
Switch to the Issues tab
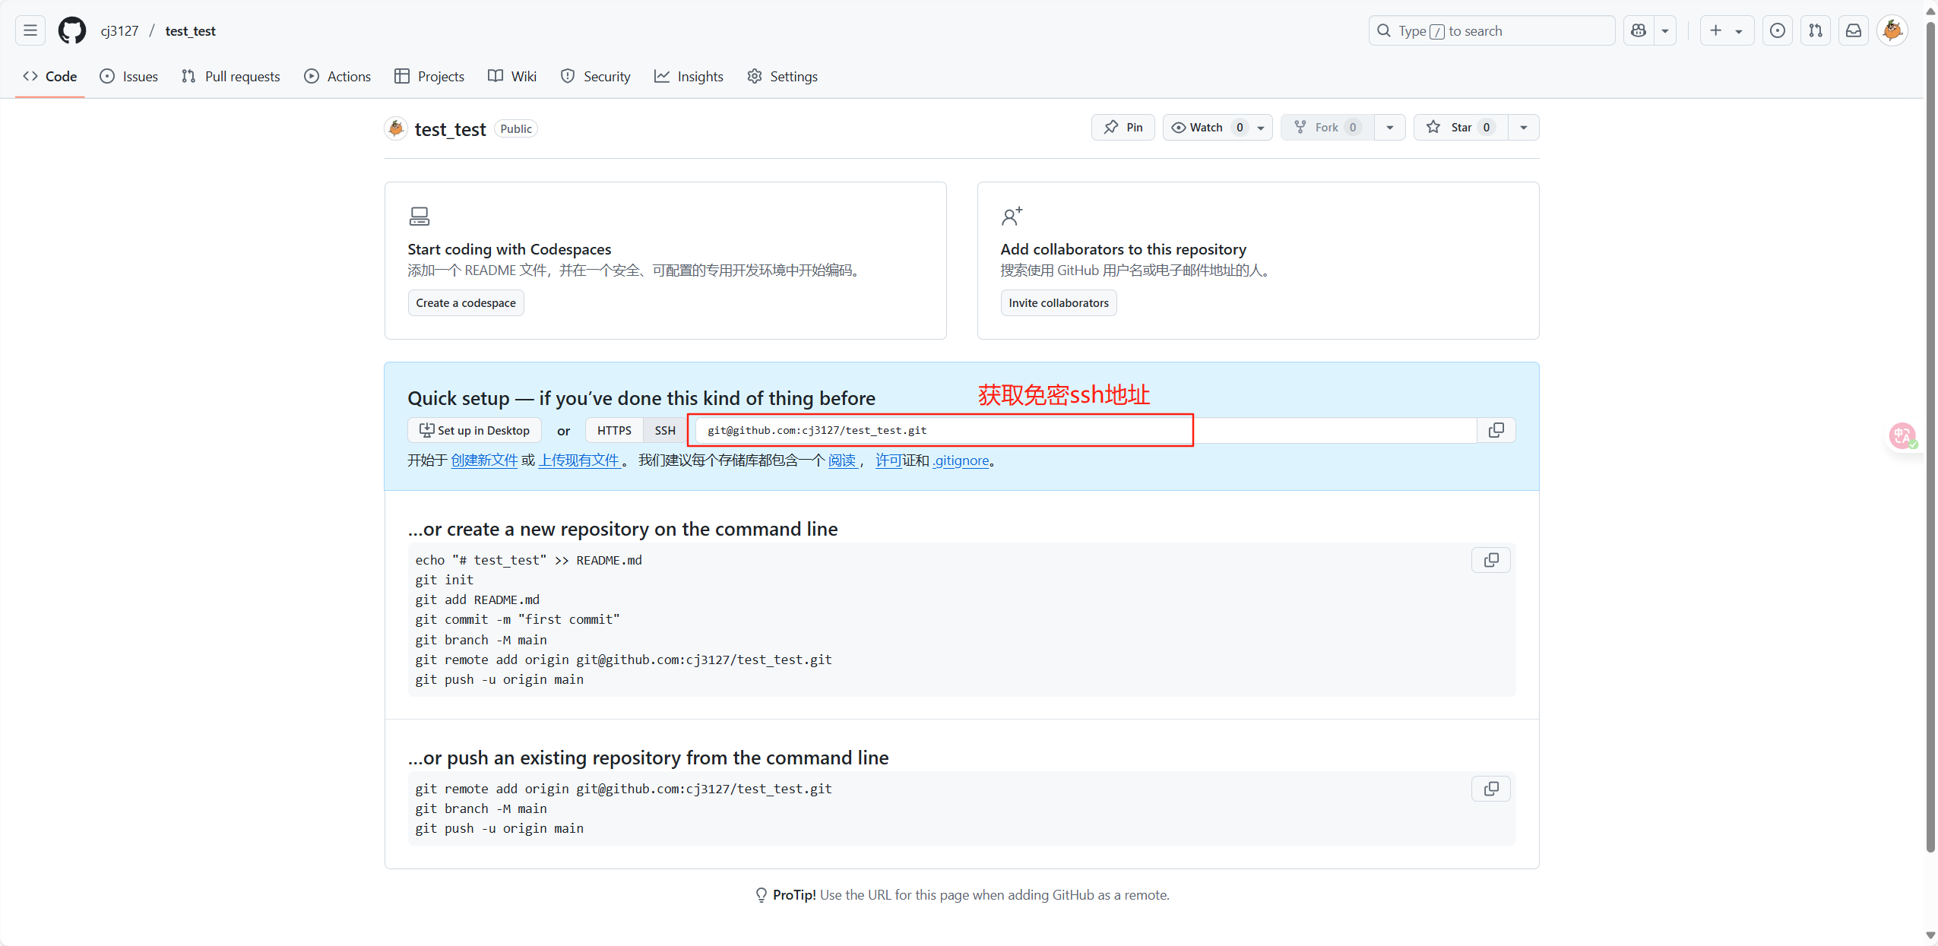[129, 76]
